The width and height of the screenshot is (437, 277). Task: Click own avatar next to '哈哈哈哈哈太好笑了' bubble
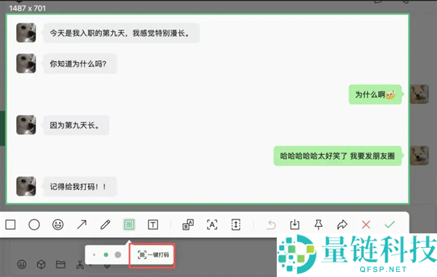pos(420,156)
